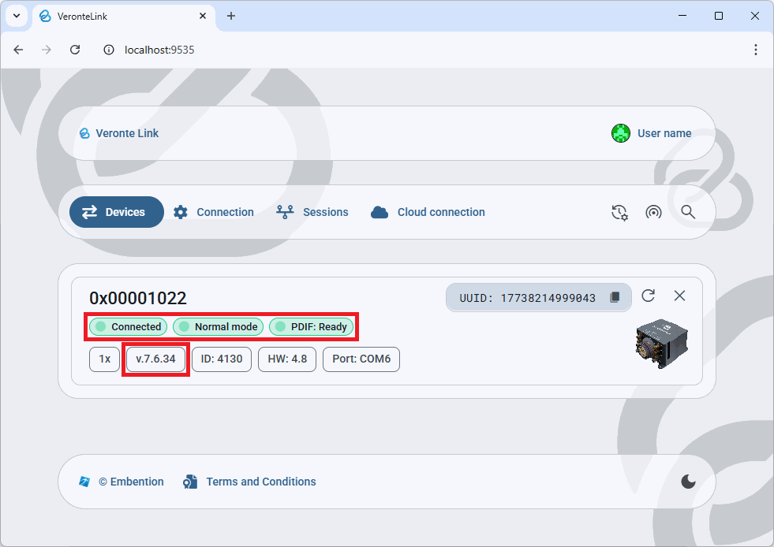Open the browser tab list dropdown

pyautogui.click(x=16, y=16)
